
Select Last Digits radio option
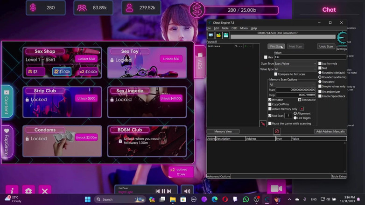coord(295,118)
